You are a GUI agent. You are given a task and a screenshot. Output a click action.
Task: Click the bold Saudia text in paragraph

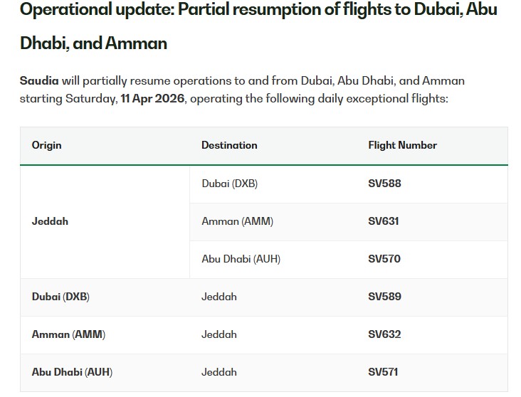pyautogui.click(x=39, y=80)
